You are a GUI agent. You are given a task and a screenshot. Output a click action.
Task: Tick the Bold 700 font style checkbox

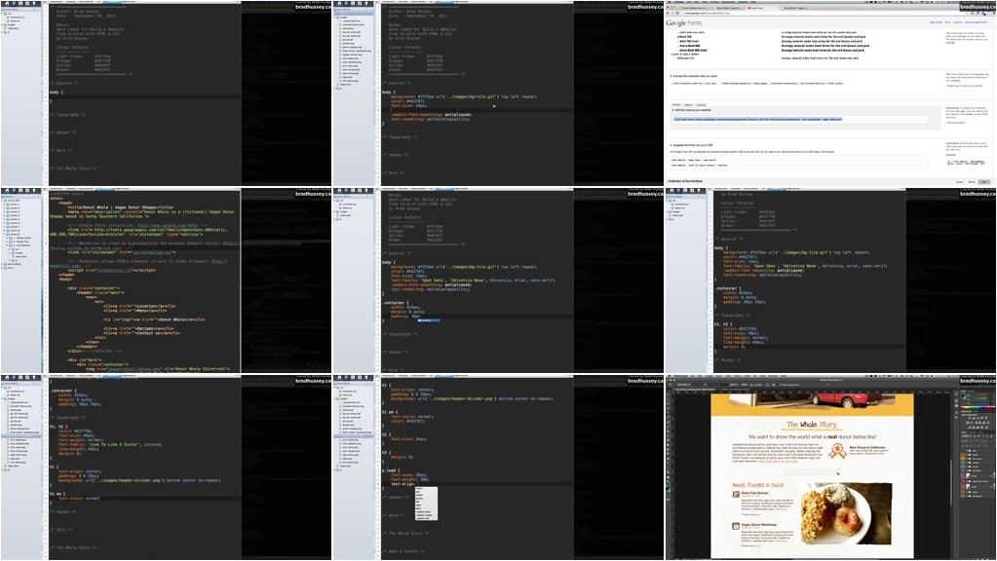pyautogui.click(x=677, y=37)
